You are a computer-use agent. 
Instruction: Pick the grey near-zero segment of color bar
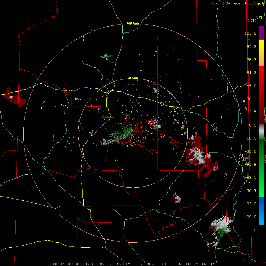tap(261, 131)
